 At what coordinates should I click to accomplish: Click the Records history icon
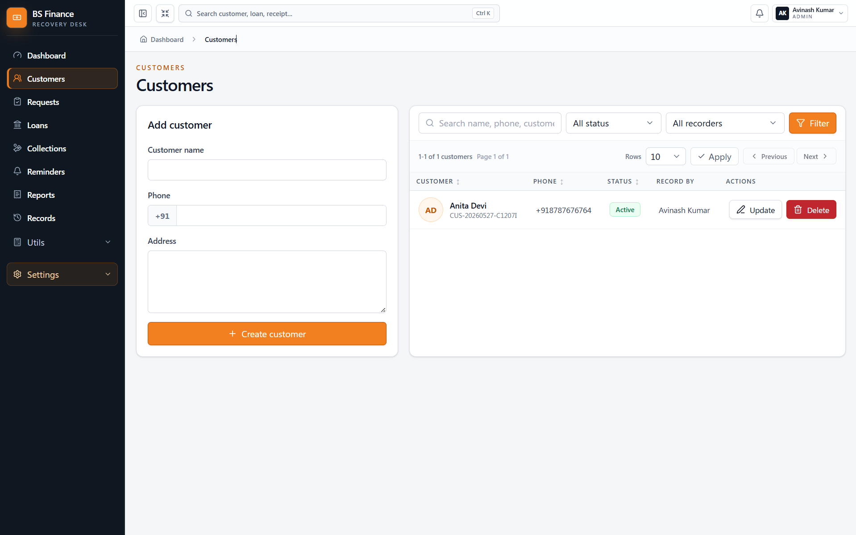pyautogui.click(x=17, y=218)
